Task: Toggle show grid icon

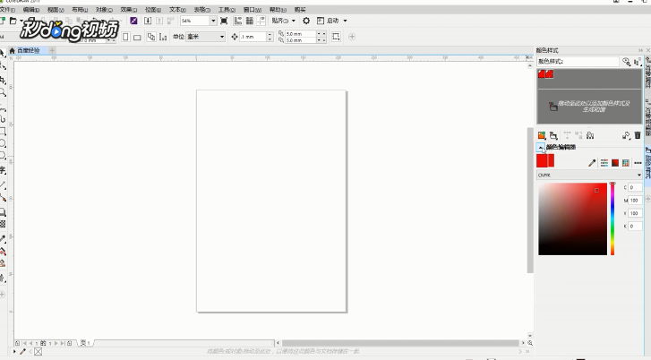Action: coord(250,21)
